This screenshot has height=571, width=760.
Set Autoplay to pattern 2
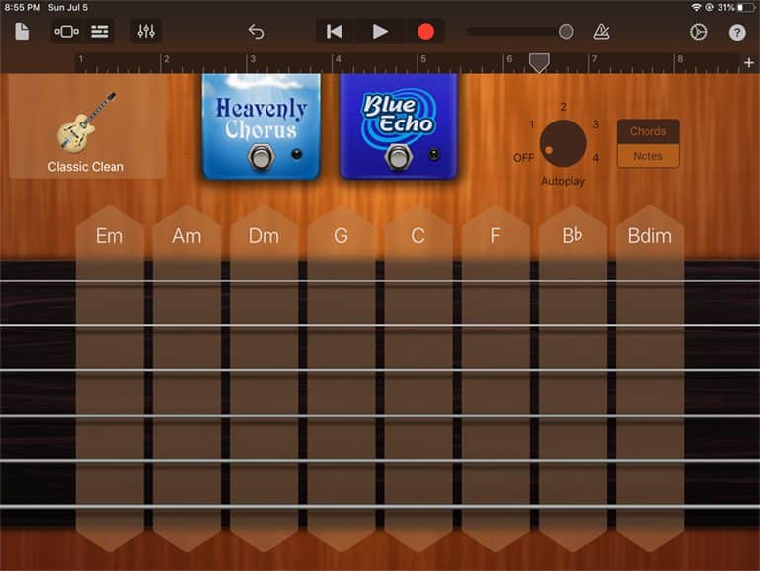click(x=563, y=107)
